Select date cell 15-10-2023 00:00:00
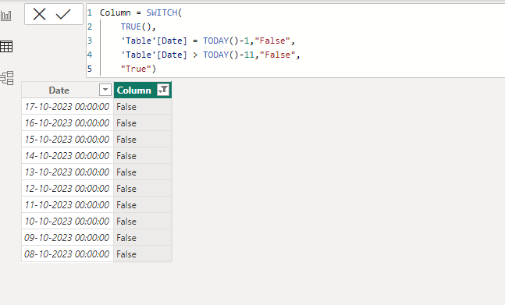Screen dimensions: 505x305 click(x=67, y=140)
